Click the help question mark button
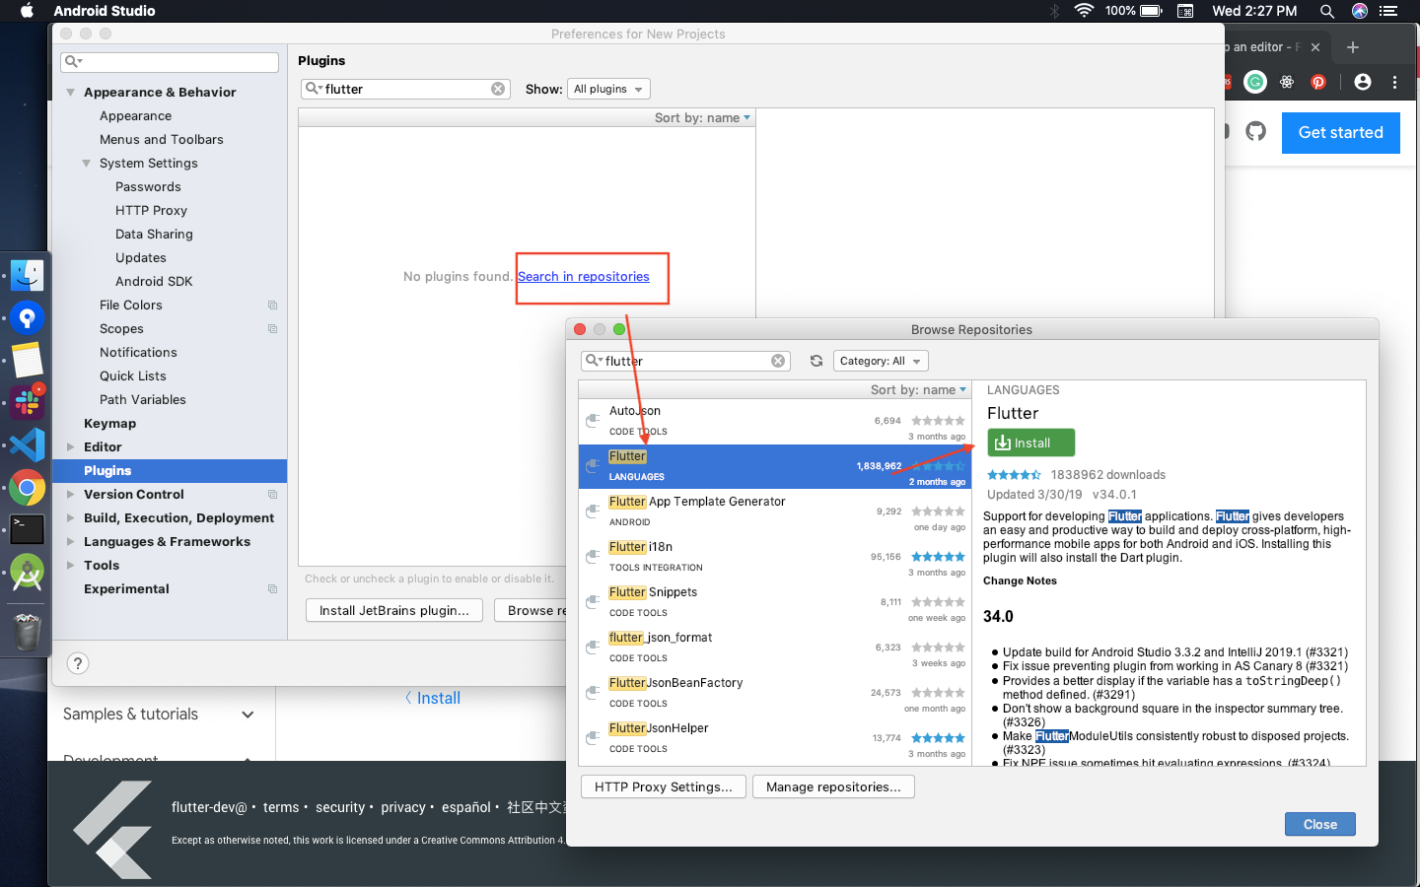The height and width of the screenshot is (887, 1420). click(77, 663)
